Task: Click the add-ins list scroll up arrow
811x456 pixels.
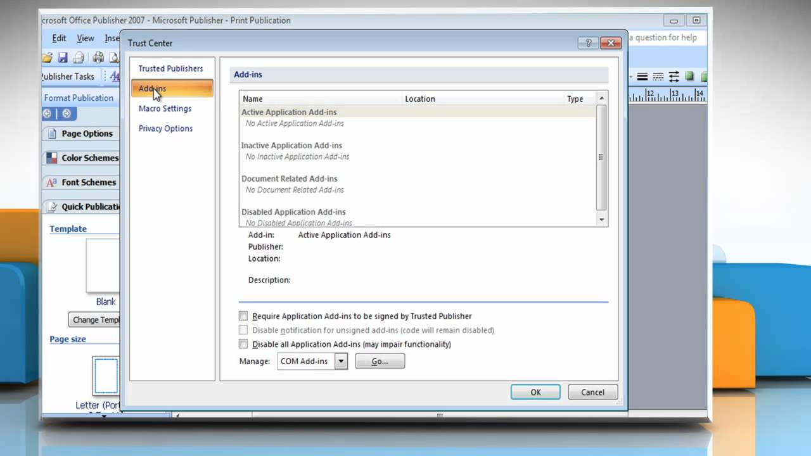Action: tap(602, 98)
